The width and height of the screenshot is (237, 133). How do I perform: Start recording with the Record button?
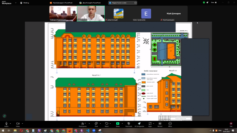(160, 125)
